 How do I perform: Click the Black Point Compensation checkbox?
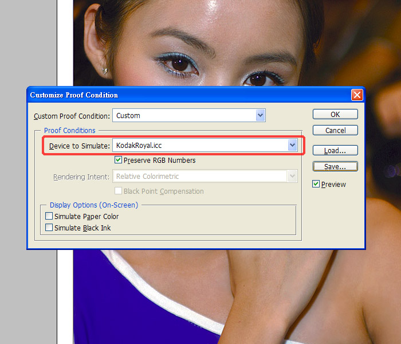(119, 191)
